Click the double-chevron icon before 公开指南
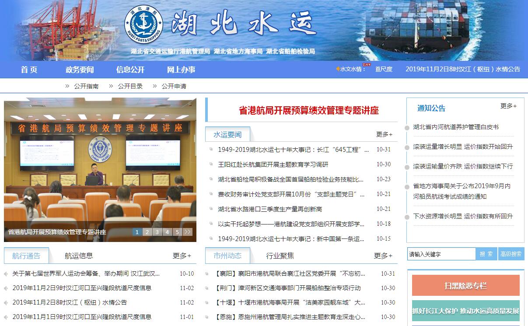This screenshot has height=326, width=528. click(x=67, y=86)
